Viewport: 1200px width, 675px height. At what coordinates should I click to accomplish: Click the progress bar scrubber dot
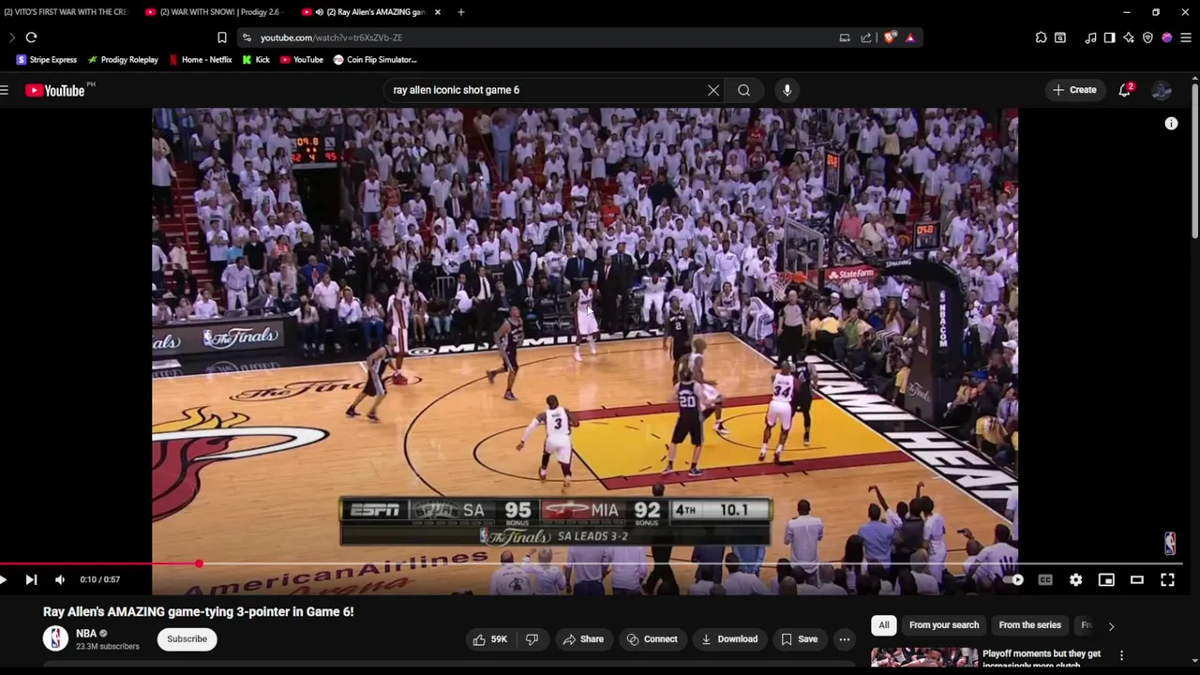point(199,563)
